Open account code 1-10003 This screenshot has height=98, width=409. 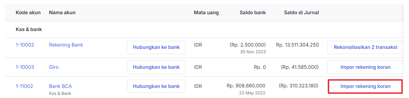pyautogui.click(x=25, y=67)
